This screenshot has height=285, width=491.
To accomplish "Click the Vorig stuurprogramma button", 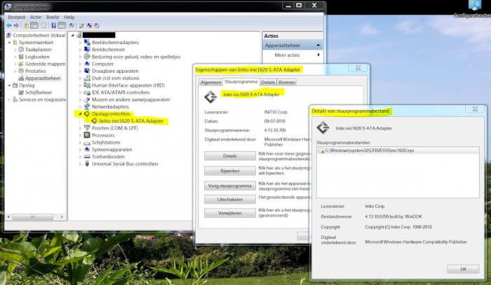I will (x=230, y=186).
